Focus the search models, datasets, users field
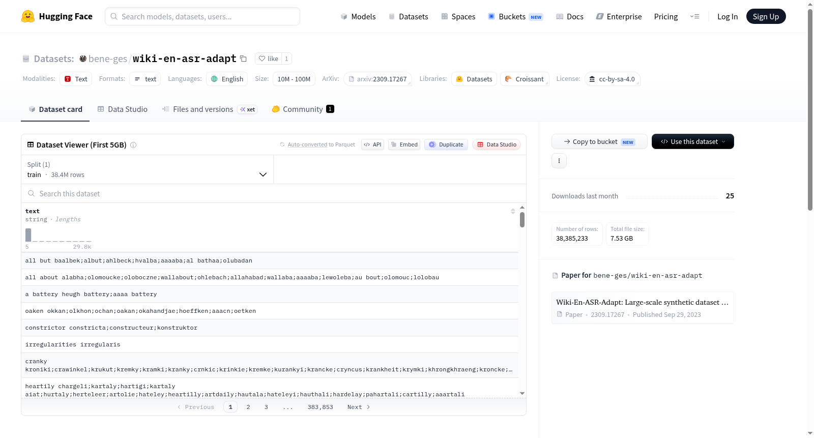 pos(202,16)
